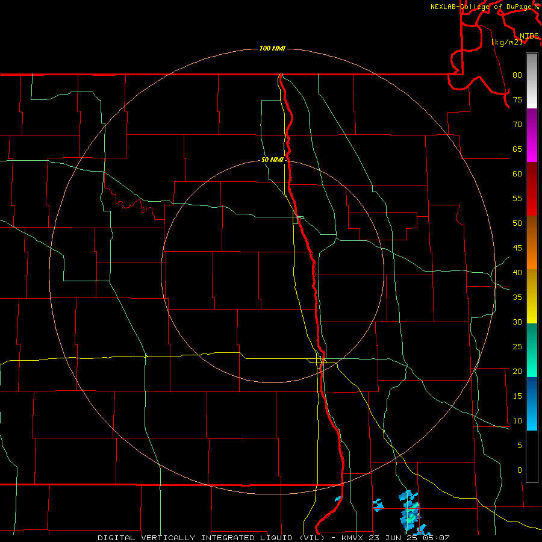Viewport: 542px width, 542px height.
Task: Click legend scale value 0 beside the color bar
Action: tap(520, 470)
